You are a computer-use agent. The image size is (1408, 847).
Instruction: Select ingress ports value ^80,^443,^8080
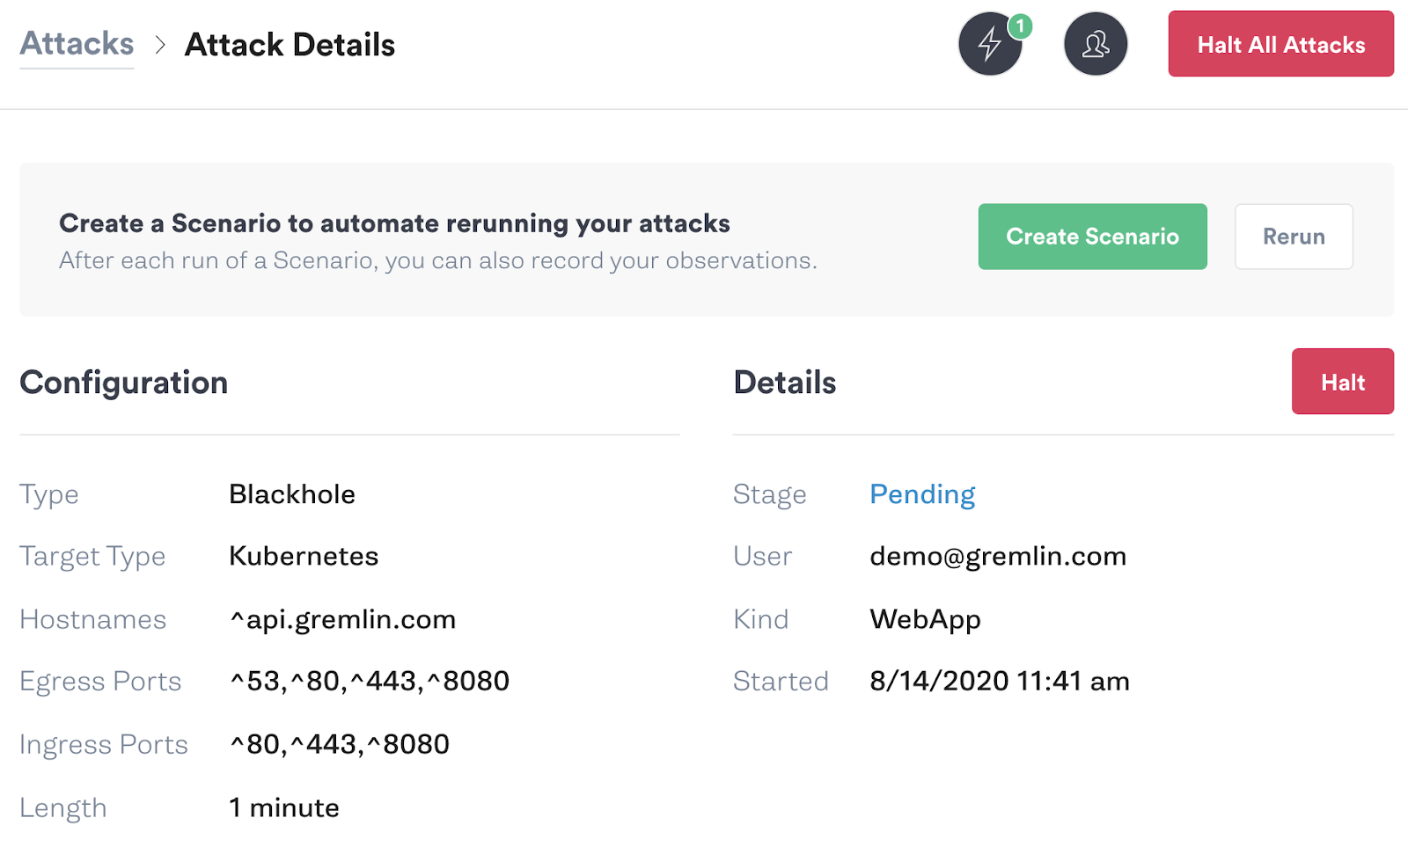[340, 744]
